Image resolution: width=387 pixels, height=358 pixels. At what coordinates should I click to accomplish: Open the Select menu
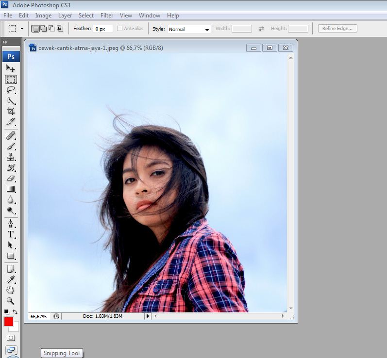pos(86,16)
